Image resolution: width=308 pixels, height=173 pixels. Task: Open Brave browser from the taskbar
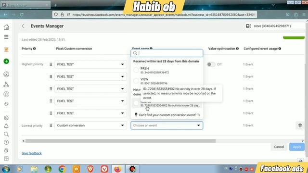[90, 169]
